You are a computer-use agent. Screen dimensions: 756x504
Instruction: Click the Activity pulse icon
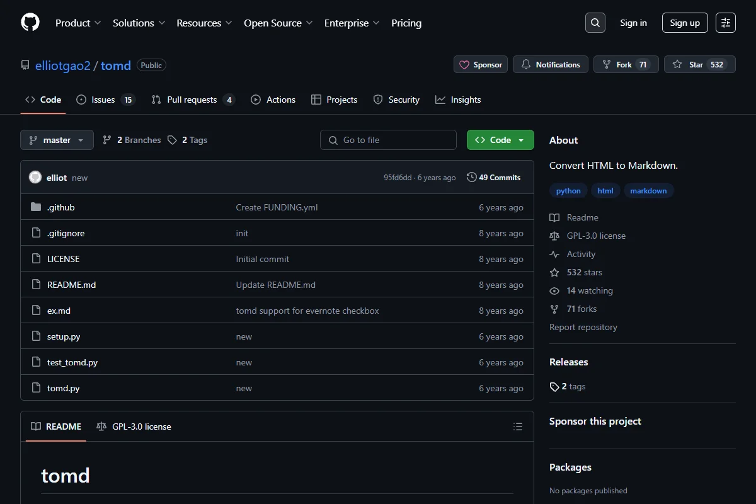coord(554,254)
